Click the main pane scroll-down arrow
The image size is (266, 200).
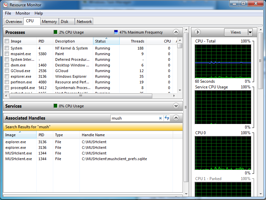pyautogui.click(x=186, y=194)
